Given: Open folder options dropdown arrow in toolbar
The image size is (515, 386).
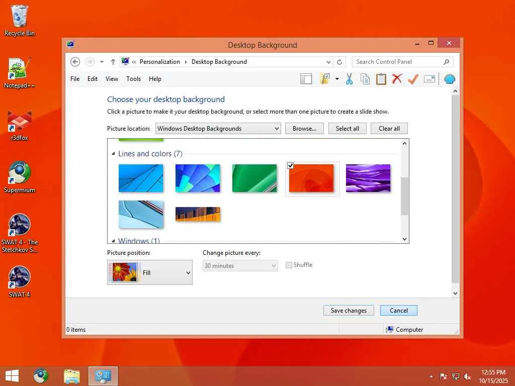Looking at the screenshot, I should click(x=337, y=79).
